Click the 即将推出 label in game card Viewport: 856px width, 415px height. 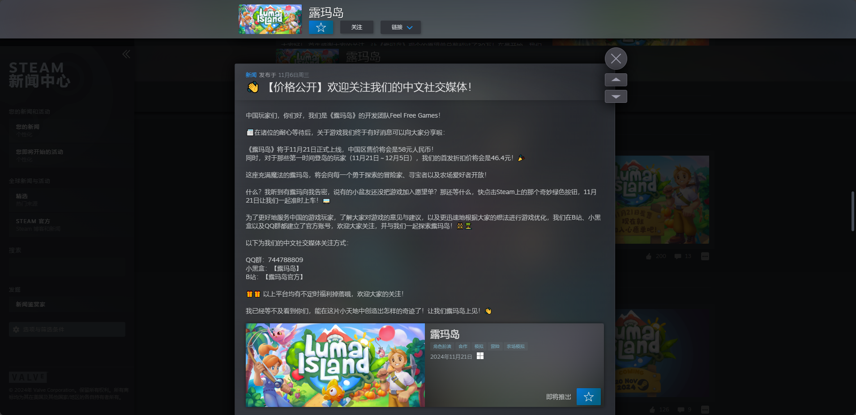point(559,397)
